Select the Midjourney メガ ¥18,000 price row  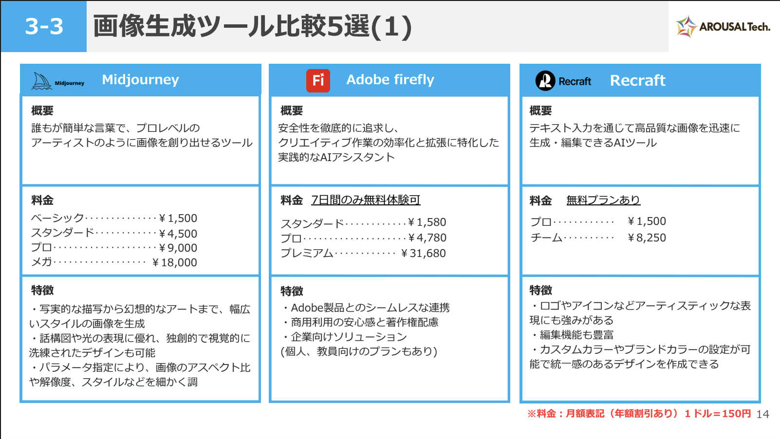[114, 262]
